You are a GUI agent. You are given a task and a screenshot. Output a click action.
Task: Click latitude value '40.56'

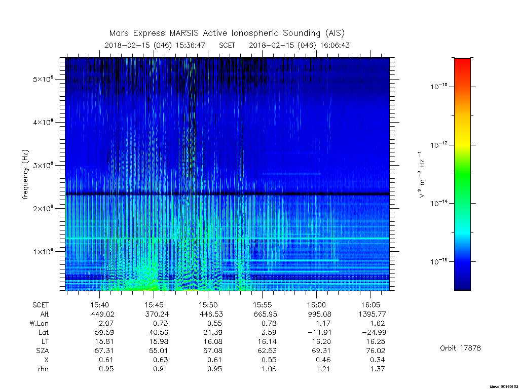pyautogui.click(x=159, y=332)
